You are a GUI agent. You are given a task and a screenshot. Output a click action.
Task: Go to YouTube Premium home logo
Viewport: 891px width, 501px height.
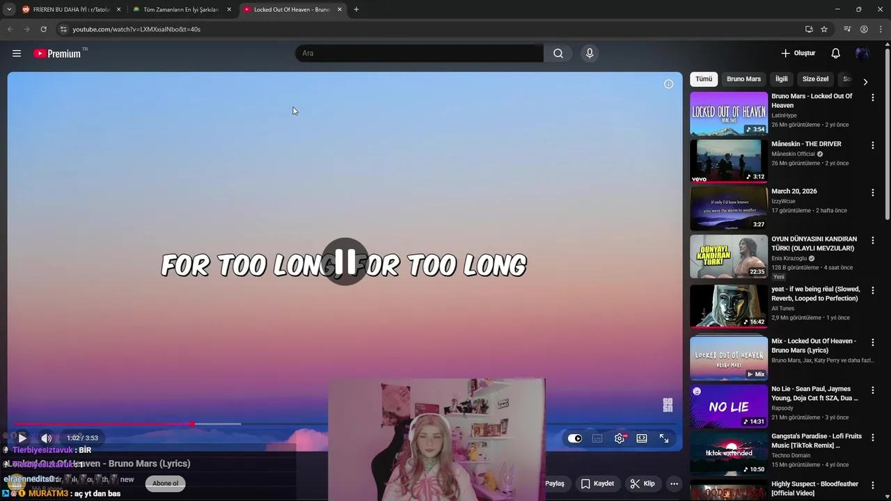57,54
